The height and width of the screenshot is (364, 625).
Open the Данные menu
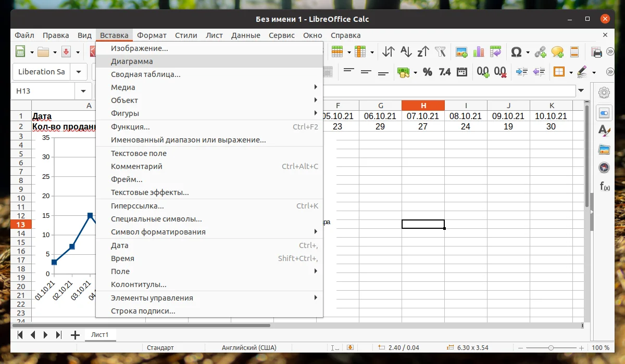tap(245, 35)
